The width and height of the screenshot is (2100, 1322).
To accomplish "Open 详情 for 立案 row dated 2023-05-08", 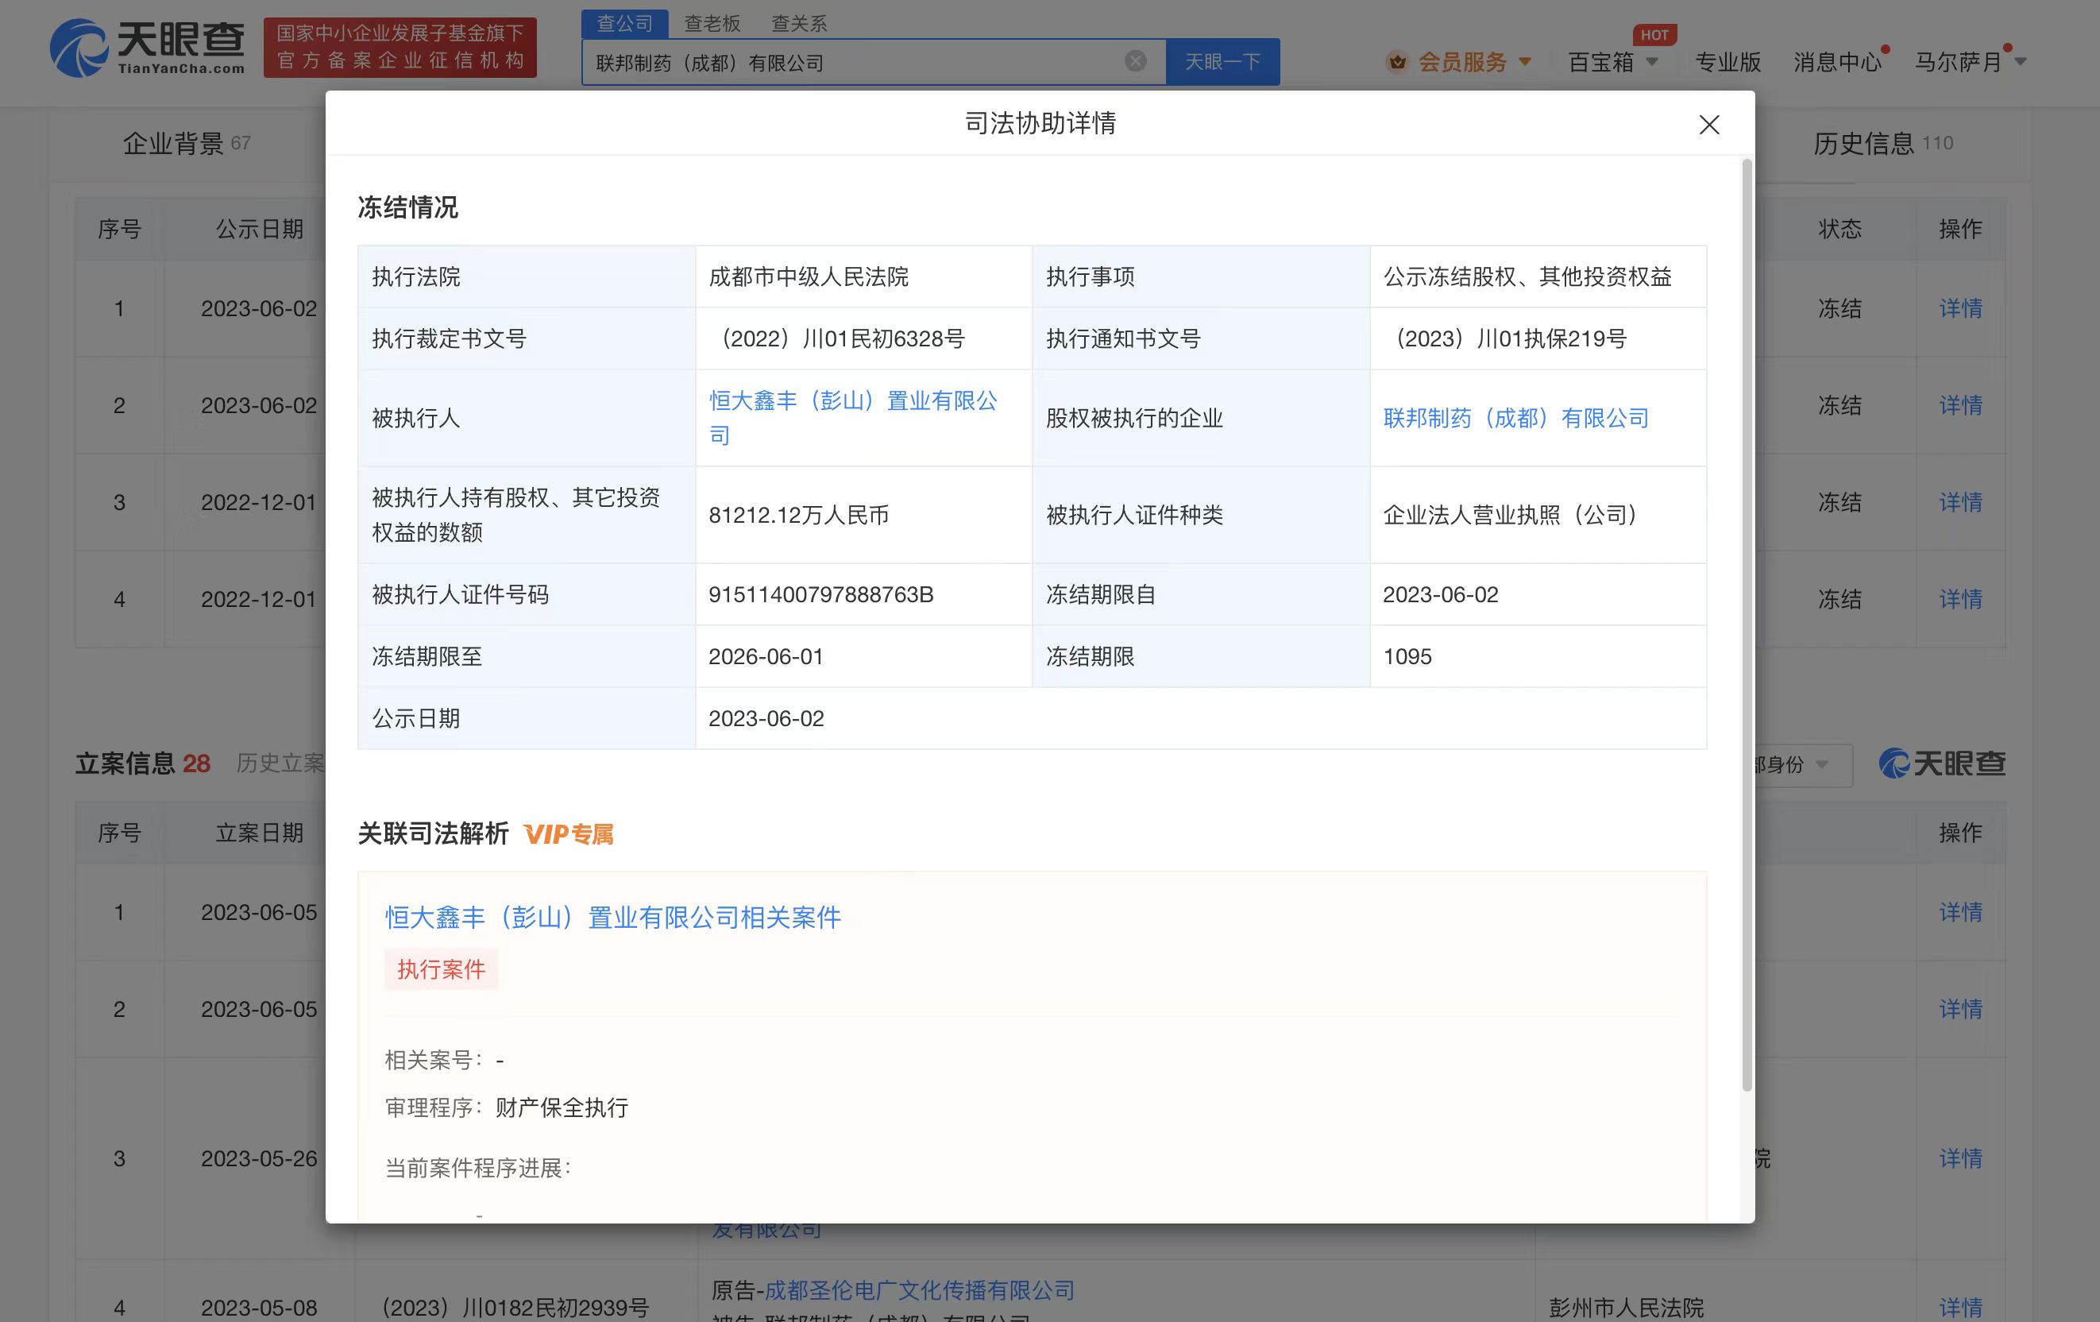I will (1960, 1307).
